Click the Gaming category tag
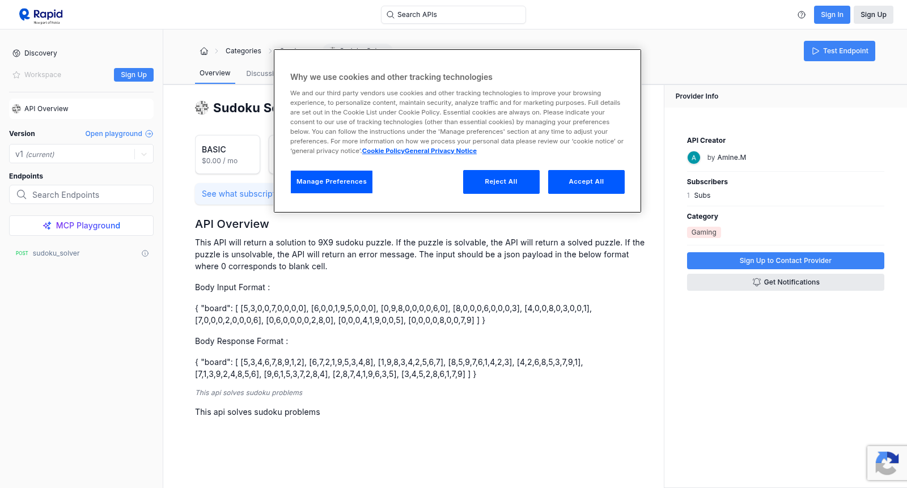 click(703, 232)
